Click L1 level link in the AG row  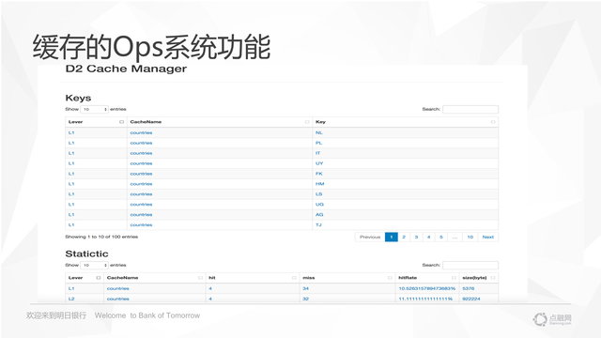point(71,215)
